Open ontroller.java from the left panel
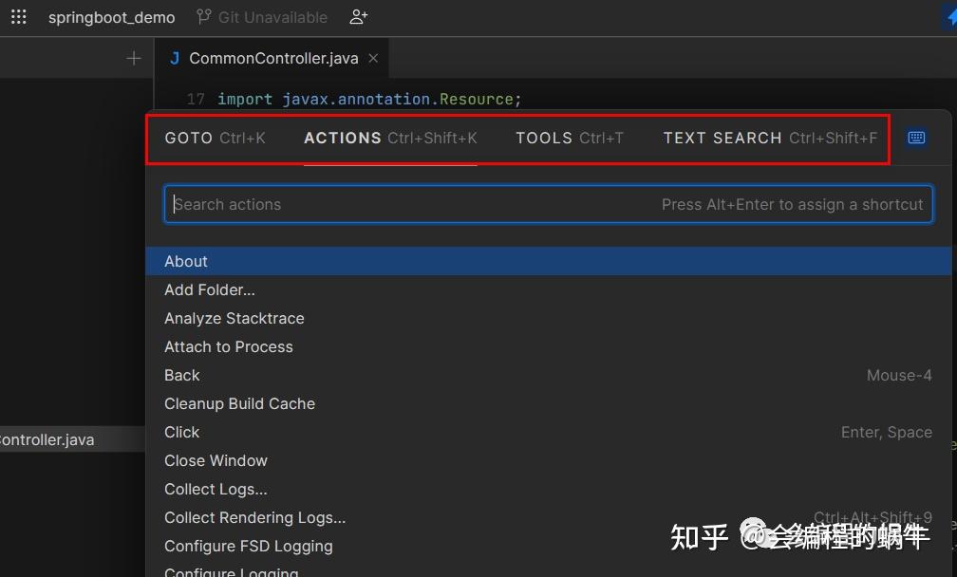 47,439
